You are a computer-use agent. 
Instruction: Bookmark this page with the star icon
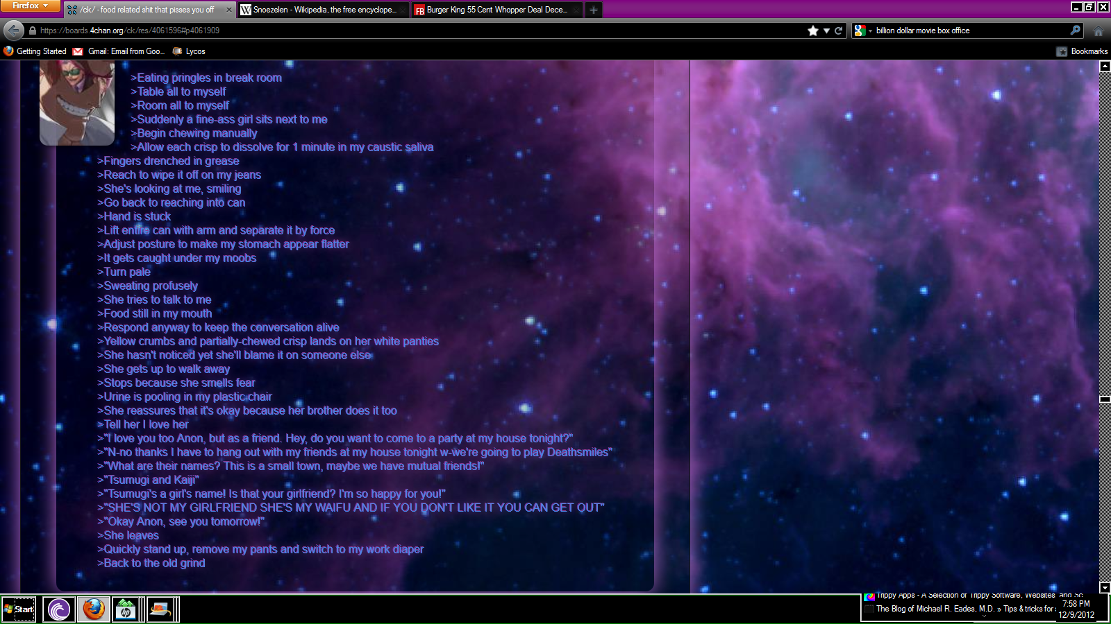[813, 31]
